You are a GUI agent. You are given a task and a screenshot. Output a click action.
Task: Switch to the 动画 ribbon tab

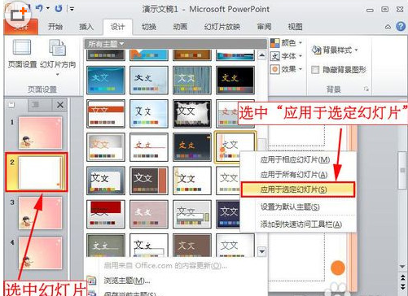[x=180, y=27]
